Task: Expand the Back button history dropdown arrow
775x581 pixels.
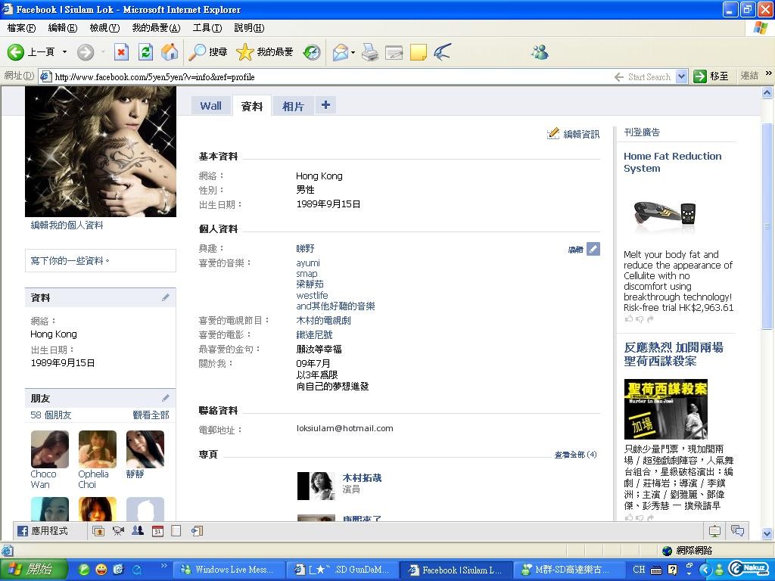Action: (64, 52)
